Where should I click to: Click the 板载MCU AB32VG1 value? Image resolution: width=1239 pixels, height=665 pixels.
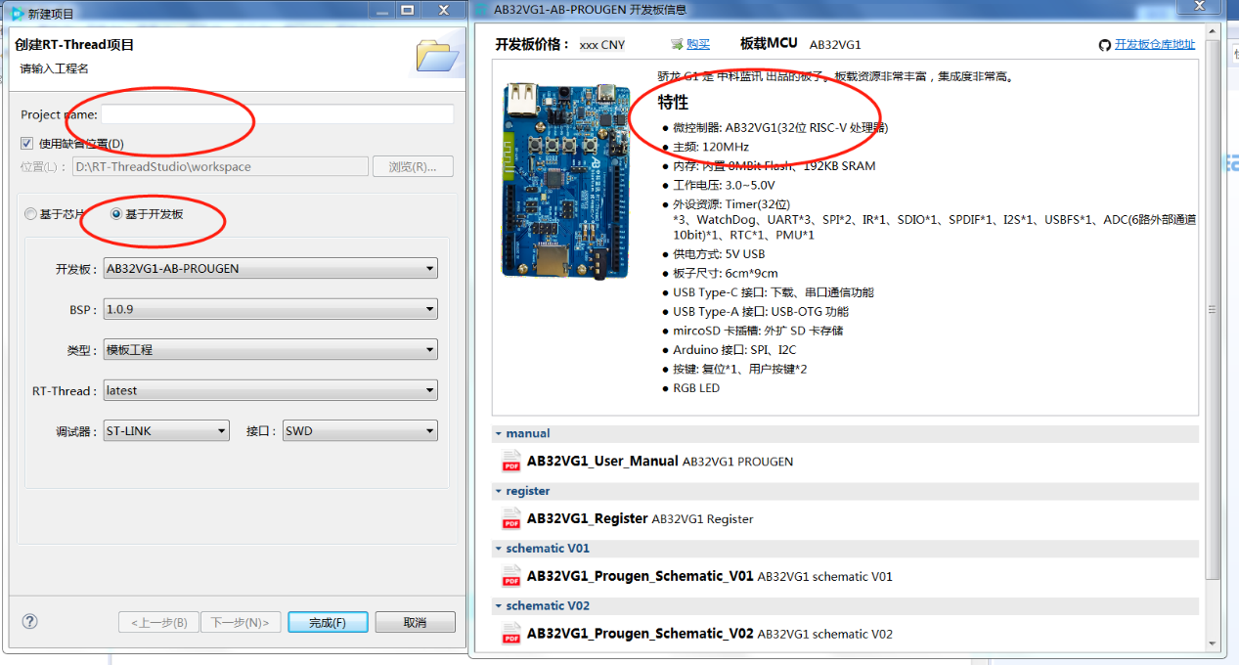click(835, 45)
